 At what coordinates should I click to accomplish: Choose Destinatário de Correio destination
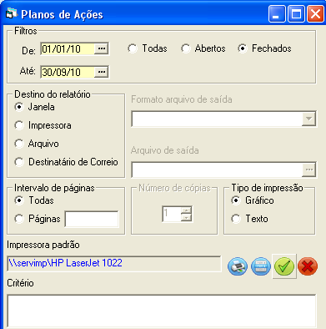(x=19, y=162)
